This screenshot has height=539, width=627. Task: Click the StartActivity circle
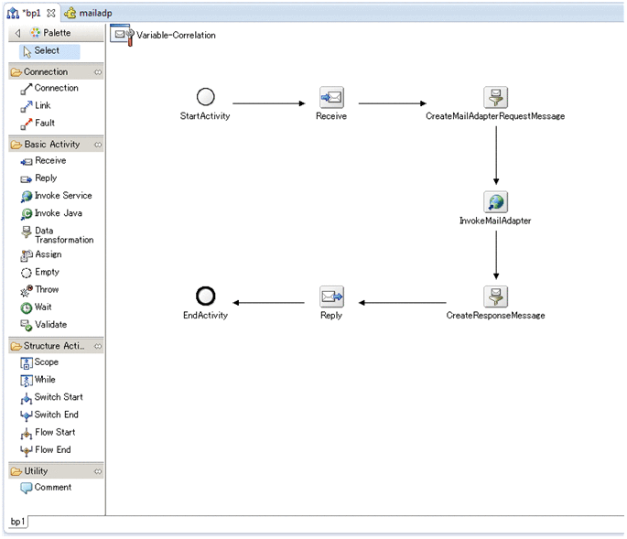[206, 97]
